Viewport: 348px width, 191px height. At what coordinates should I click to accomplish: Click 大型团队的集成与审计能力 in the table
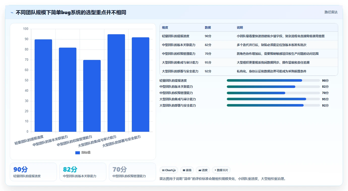click(180, 63)
